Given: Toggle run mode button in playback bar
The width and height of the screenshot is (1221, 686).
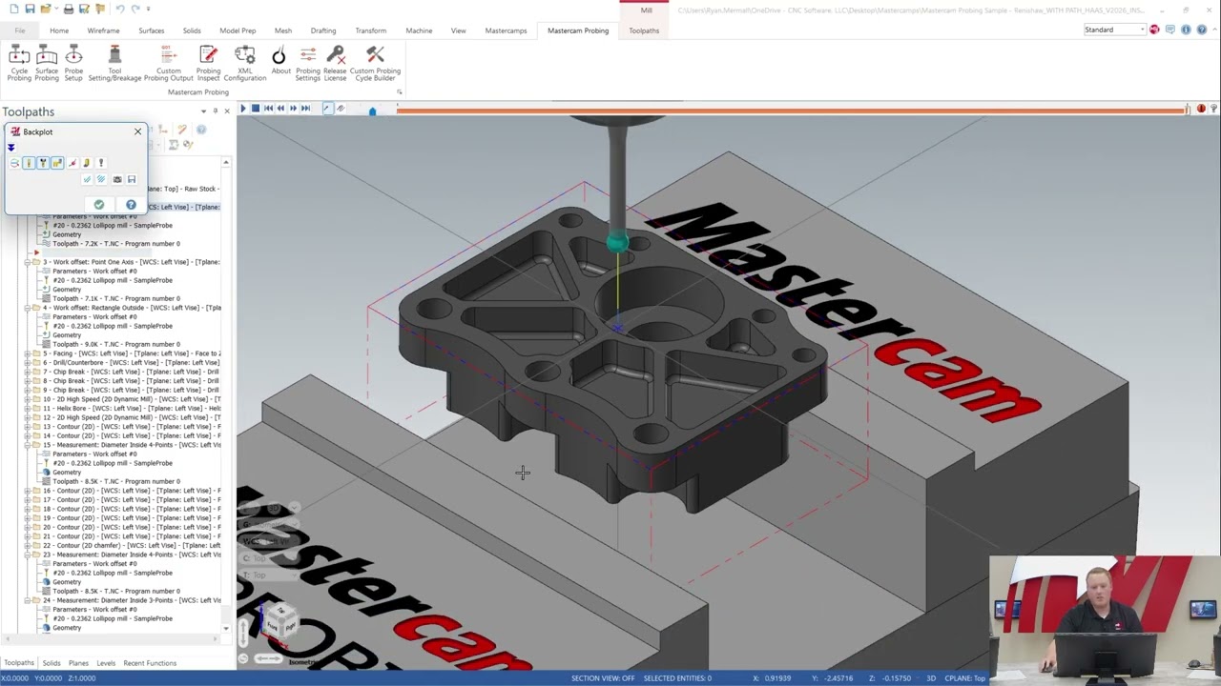Looking at the screenshot, I should click(x=341, y=109).
